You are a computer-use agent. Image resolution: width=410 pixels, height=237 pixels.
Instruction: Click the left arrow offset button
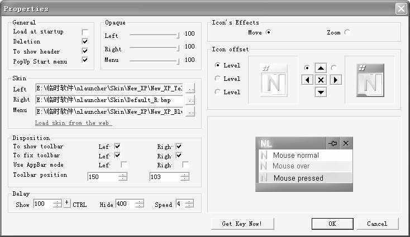click(x=308, y=80)
